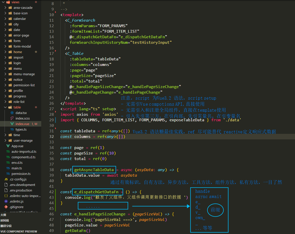The height and width of the screenshot is (234, 295).
Task: Click the date folder icon
Action: [x=10, y=30]
